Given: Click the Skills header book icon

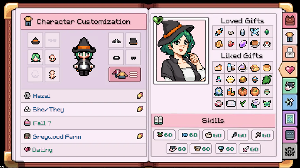Looking at the screenshot, I should click(158, 120).
